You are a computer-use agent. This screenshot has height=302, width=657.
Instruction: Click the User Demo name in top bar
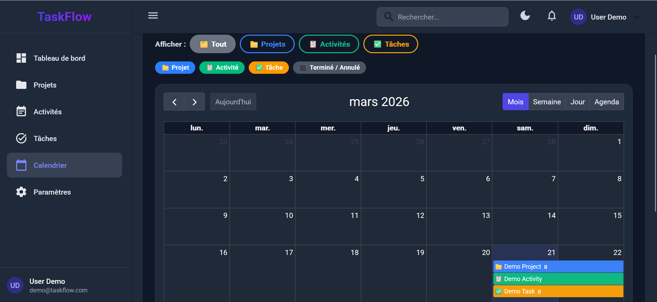coord(609,17)
